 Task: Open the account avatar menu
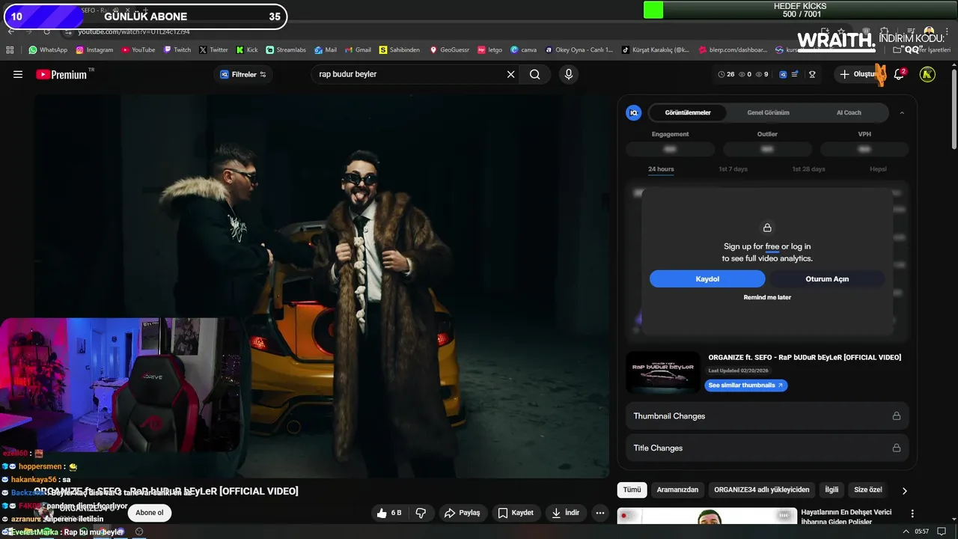(x=927, y=74)
